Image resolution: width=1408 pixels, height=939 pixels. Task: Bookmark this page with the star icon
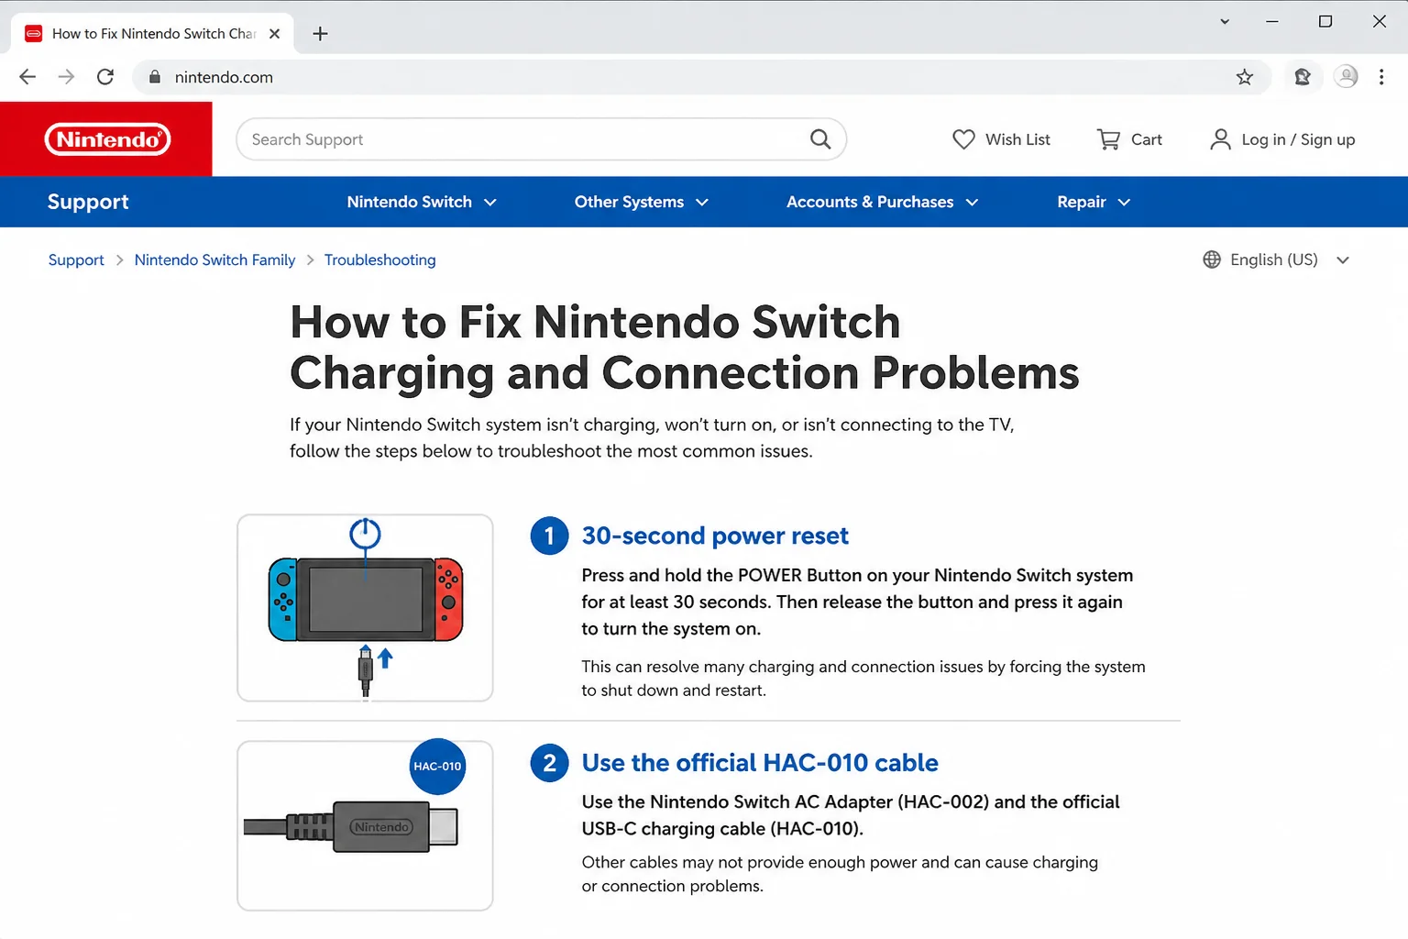click(1244, 77)
